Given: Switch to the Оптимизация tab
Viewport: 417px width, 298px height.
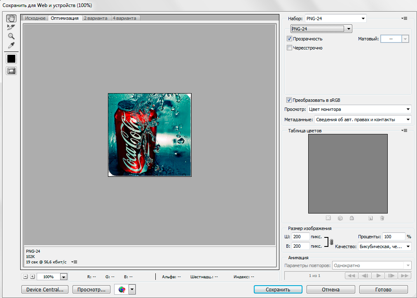Looking at the screenshot, I should pos(65,18).
